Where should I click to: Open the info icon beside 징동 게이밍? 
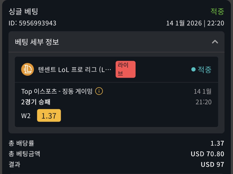[x=99, y=91]
